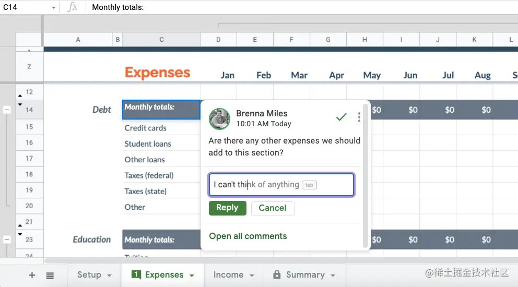The width and height of the screenshot is (518, 287).
Task: Click the comment count badge on the Expenses tab
Action: 136,274
